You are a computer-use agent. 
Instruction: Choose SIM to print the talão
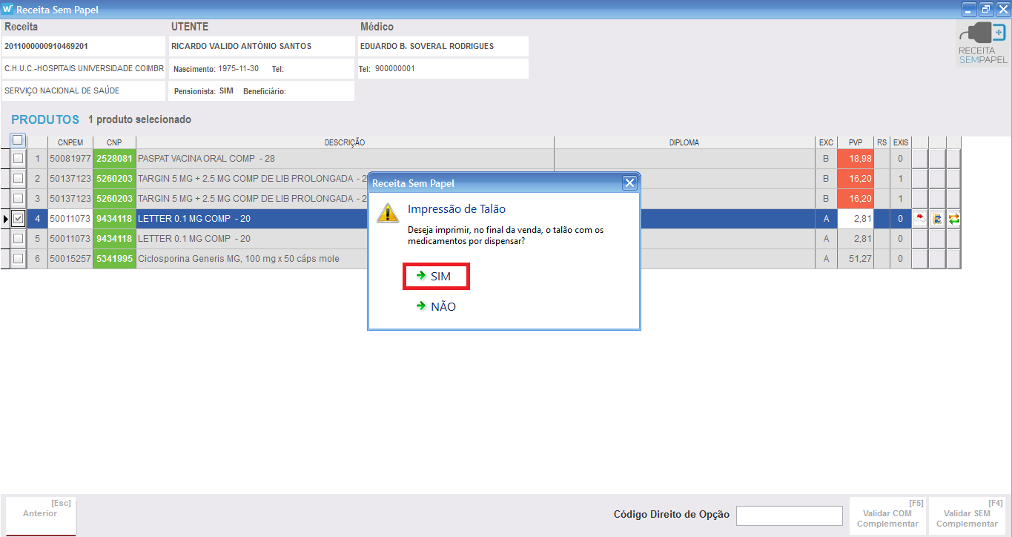point(437,276)
